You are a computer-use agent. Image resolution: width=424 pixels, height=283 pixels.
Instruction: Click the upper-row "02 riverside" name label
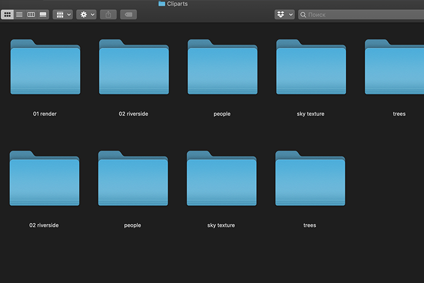tap(133, 114)
